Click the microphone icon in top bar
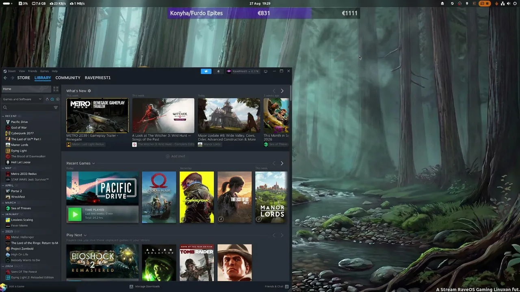 496,4
